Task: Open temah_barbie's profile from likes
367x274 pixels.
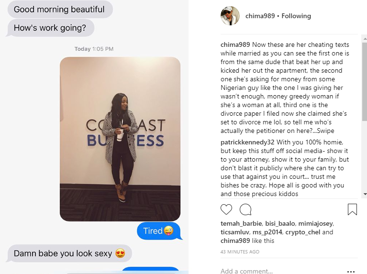Action: pyautogui.click(x=241, y=223)
